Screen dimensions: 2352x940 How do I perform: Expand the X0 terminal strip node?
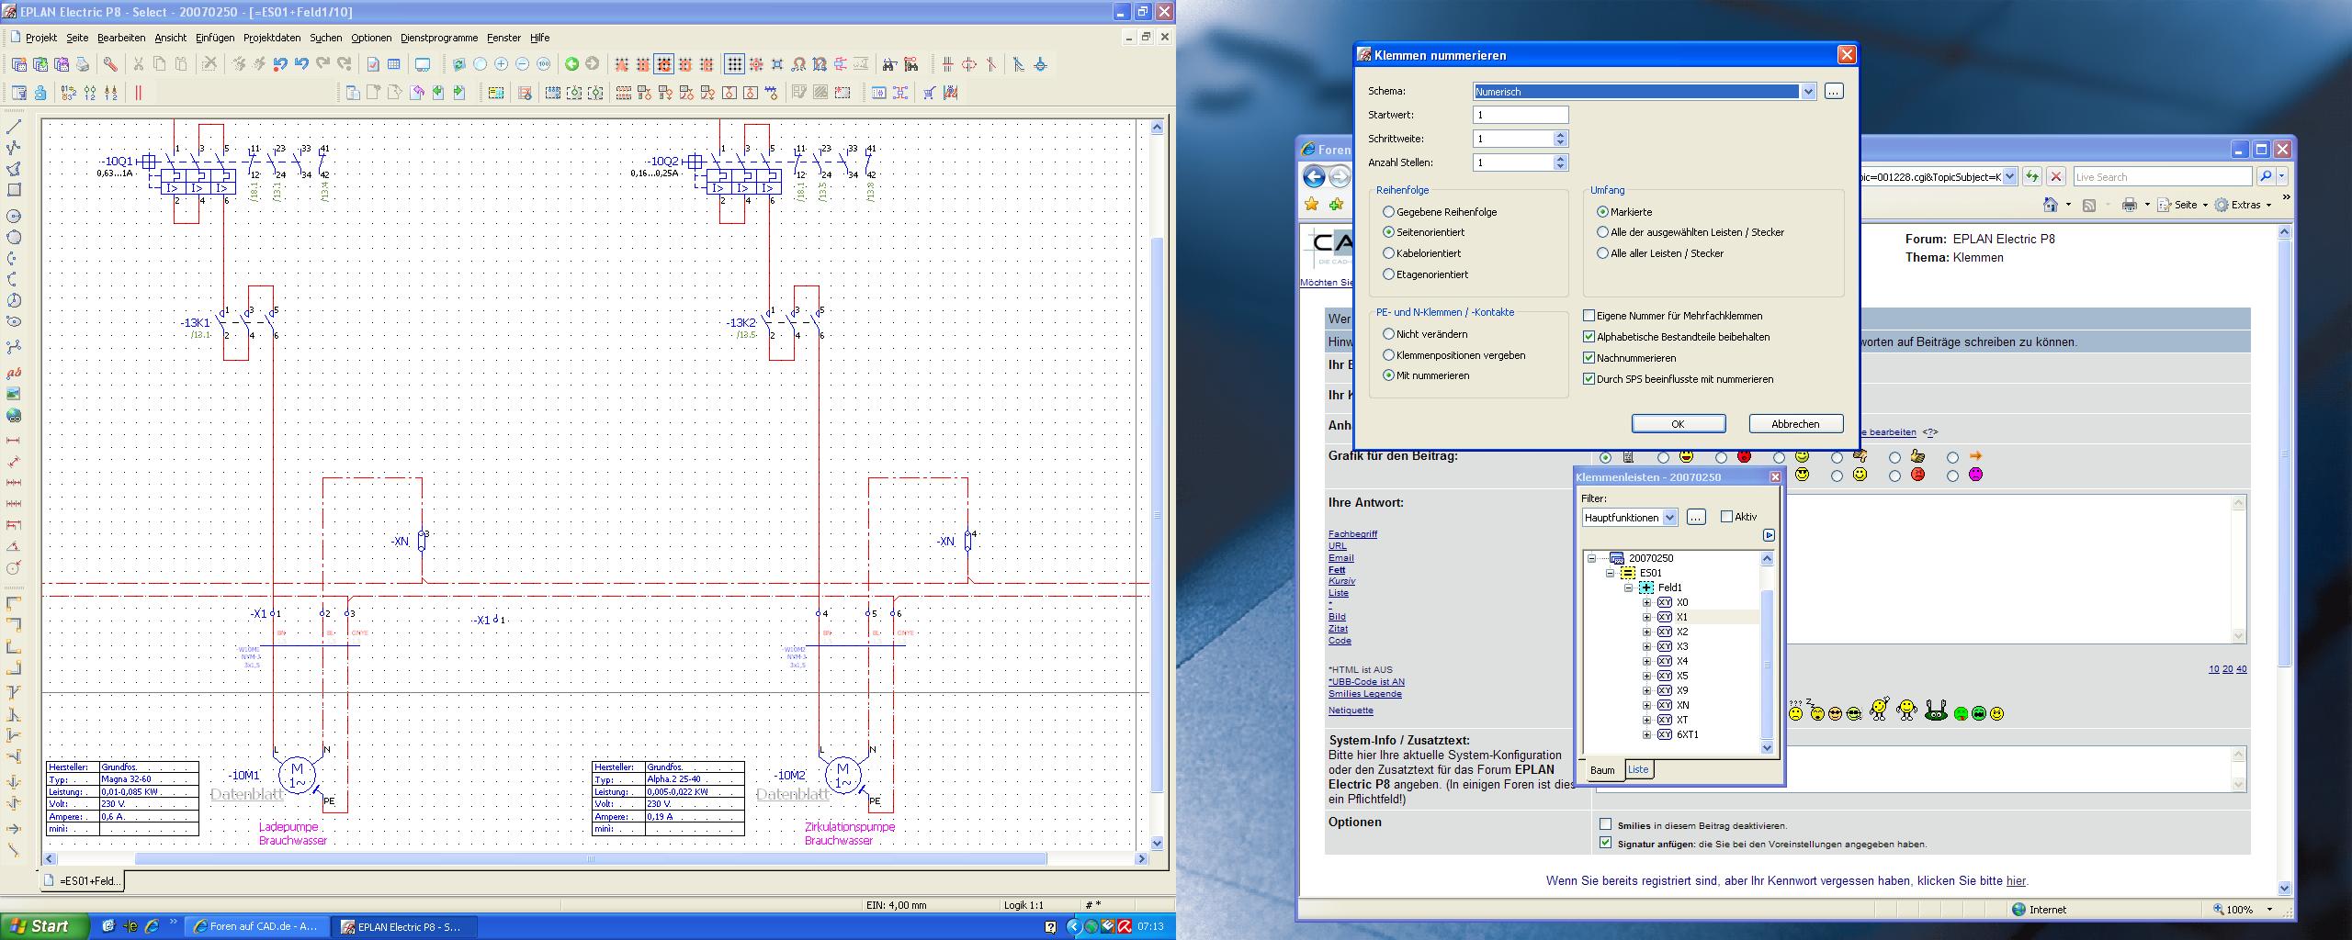[1646, 603]
